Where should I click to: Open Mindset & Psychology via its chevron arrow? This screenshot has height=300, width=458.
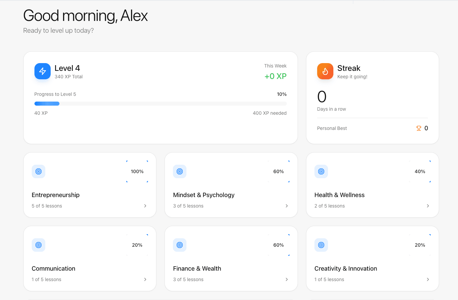[287, 206]
